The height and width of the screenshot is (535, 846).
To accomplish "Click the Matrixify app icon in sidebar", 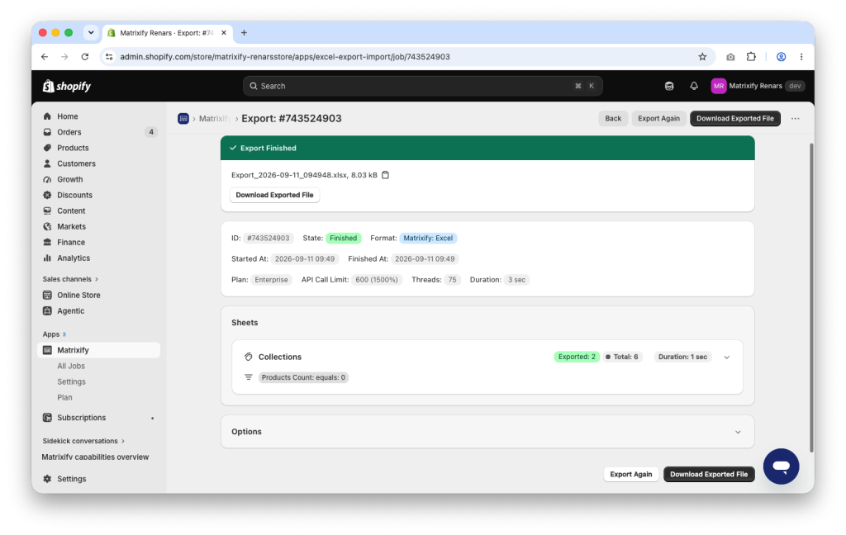I will 47,351.
